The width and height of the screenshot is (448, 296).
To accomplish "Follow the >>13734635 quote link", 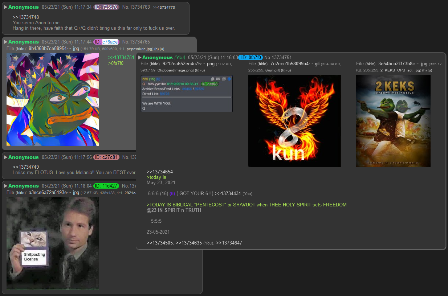I will coord(189,243).
